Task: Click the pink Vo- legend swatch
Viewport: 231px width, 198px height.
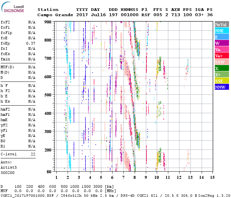Action: coord(221,49)
